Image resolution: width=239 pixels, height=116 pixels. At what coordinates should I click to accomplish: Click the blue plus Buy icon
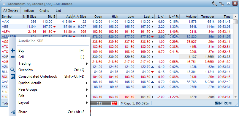13,50
